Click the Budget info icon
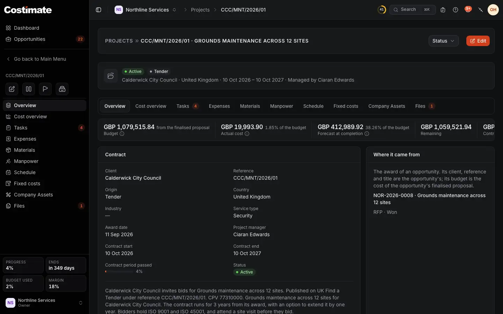This screenshot has height=314, width=503. 122,134
